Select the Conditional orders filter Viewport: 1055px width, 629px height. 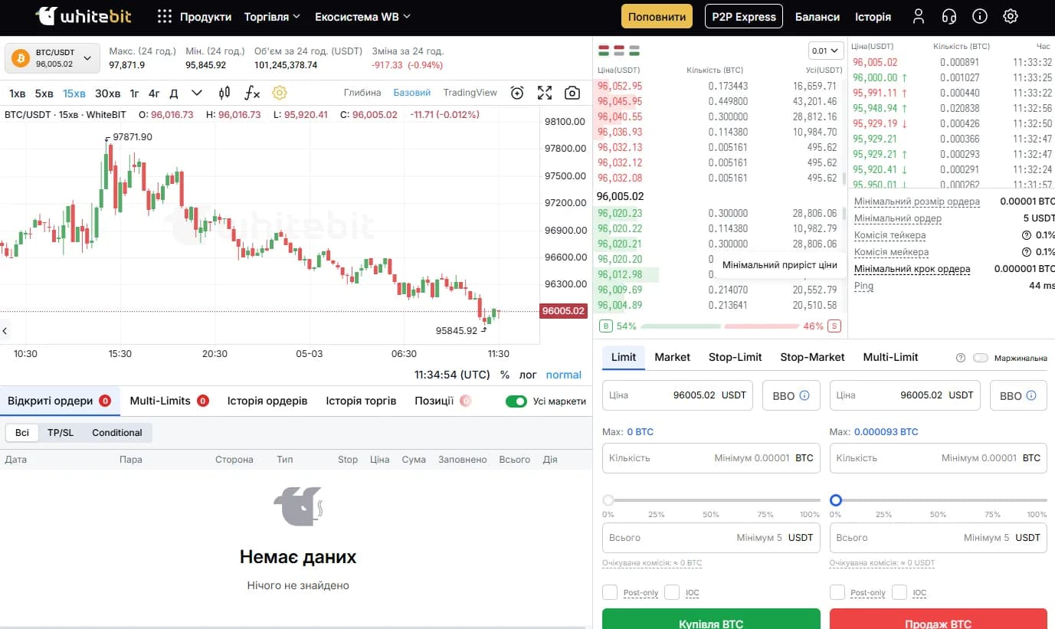[x=117, y=433]
